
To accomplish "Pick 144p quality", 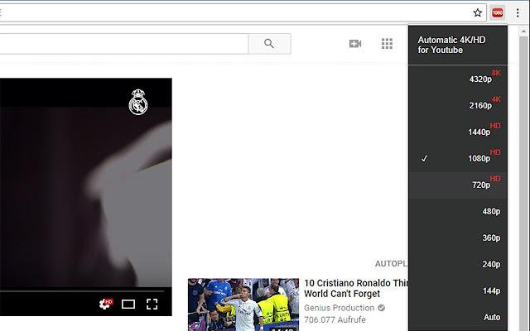I will (x=458, y=290).
